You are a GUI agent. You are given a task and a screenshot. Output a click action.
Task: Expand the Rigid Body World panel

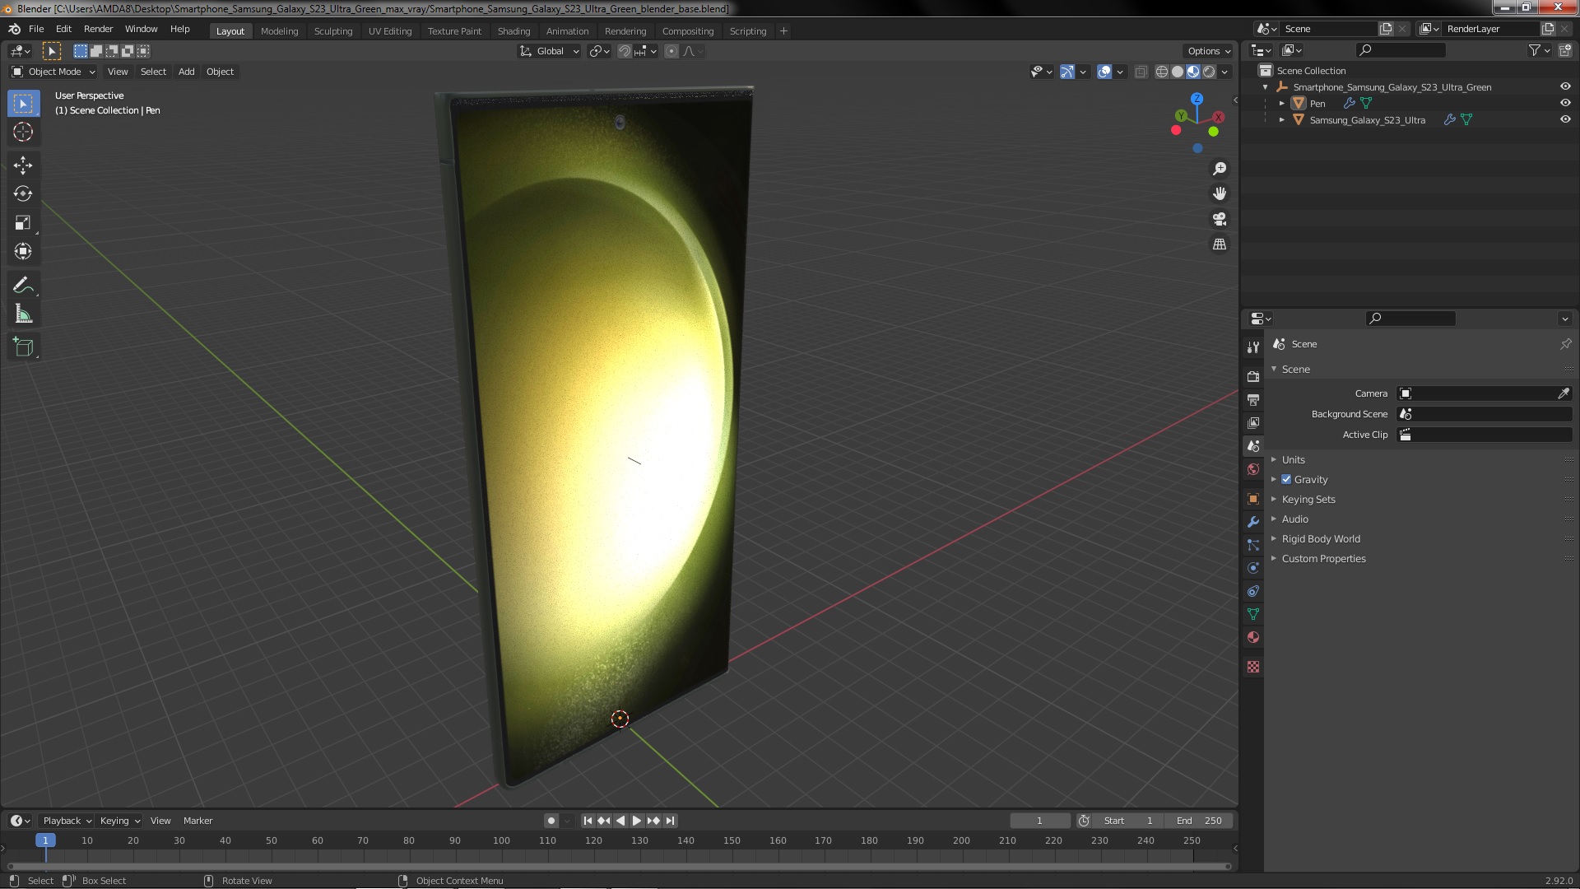point(1320,538)
